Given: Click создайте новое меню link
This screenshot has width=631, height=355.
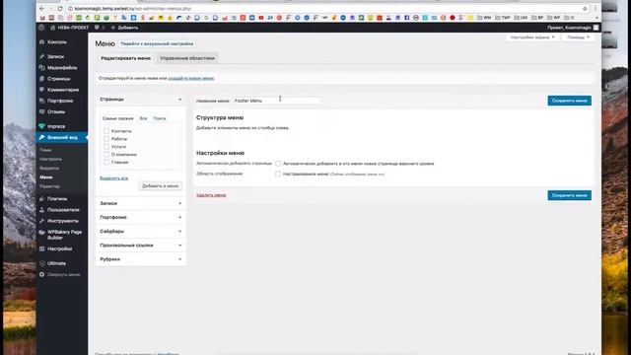Looking at the screenshot, I should pyautogui.click(x=190, y=78).
